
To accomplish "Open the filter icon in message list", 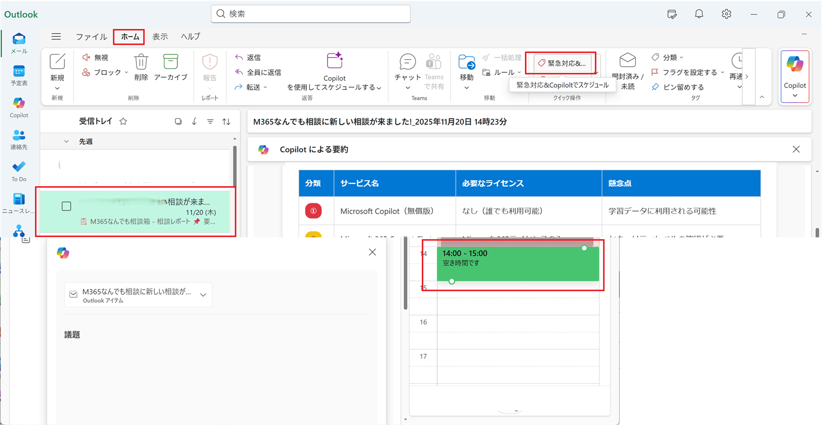I will [210, 122].
